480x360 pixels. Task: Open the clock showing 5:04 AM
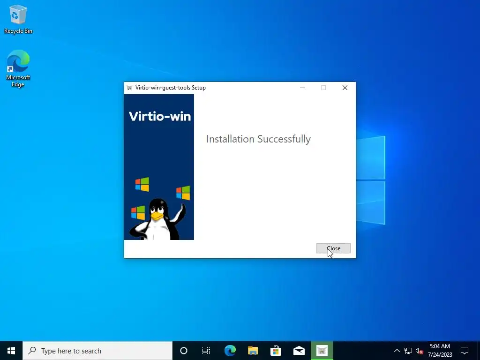tap(440, 351)
